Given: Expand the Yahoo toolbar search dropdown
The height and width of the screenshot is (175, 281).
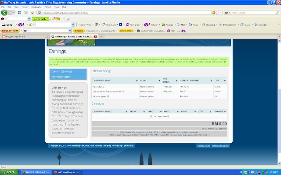Looking at the screenshot, I should point(73,25).
